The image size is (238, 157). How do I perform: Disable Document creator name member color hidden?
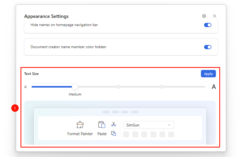tap(208, 47)
